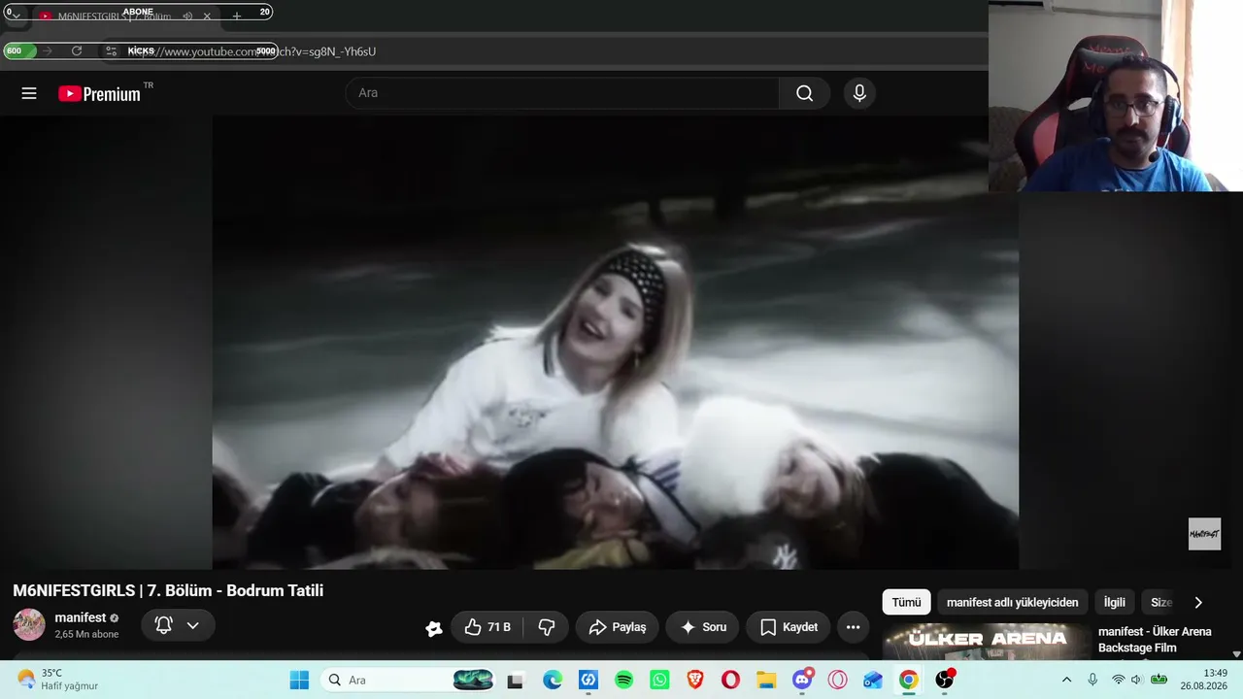Dislike the video with the thumbs-down
This screenshot has height=699, width=1243.
pos(547,627)
